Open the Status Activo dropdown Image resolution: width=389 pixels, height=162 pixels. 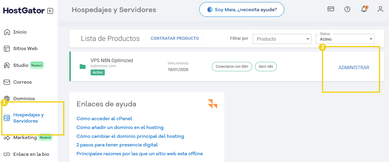coord(345,39)
